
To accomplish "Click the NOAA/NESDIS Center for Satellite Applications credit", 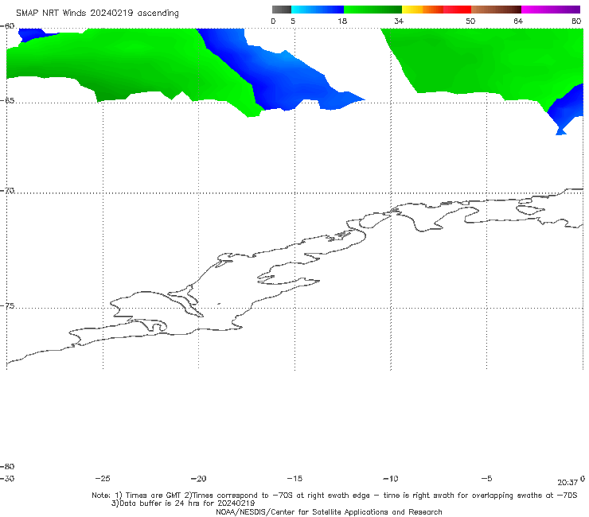I will click(329, 512).
